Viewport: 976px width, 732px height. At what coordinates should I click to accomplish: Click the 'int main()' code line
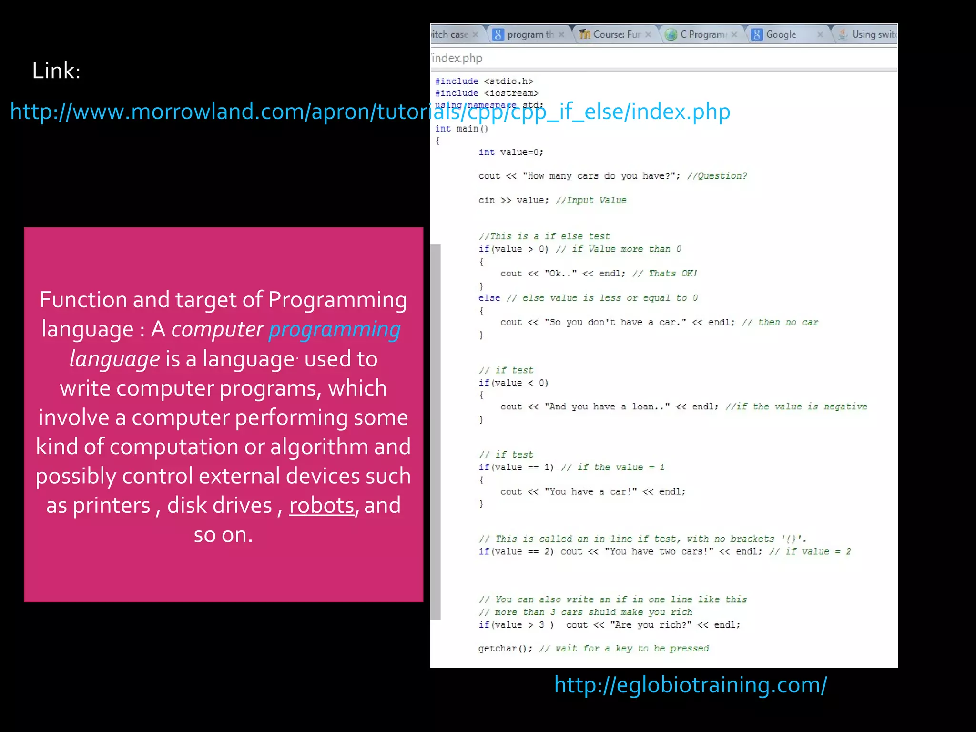(x=461, y=129)
